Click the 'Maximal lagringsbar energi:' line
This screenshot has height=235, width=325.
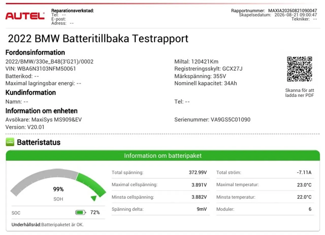click(43, 83)
